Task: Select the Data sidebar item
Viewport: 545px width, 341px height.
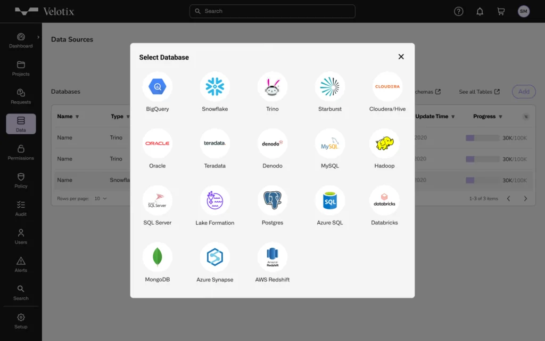Action: pos(21,124)
